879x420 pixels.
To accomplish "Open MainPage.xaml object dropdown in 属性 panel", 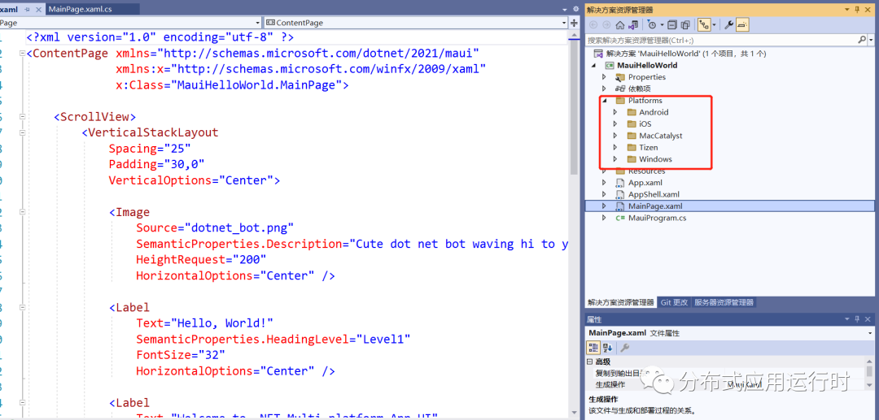I will click(x=869, y=333).
